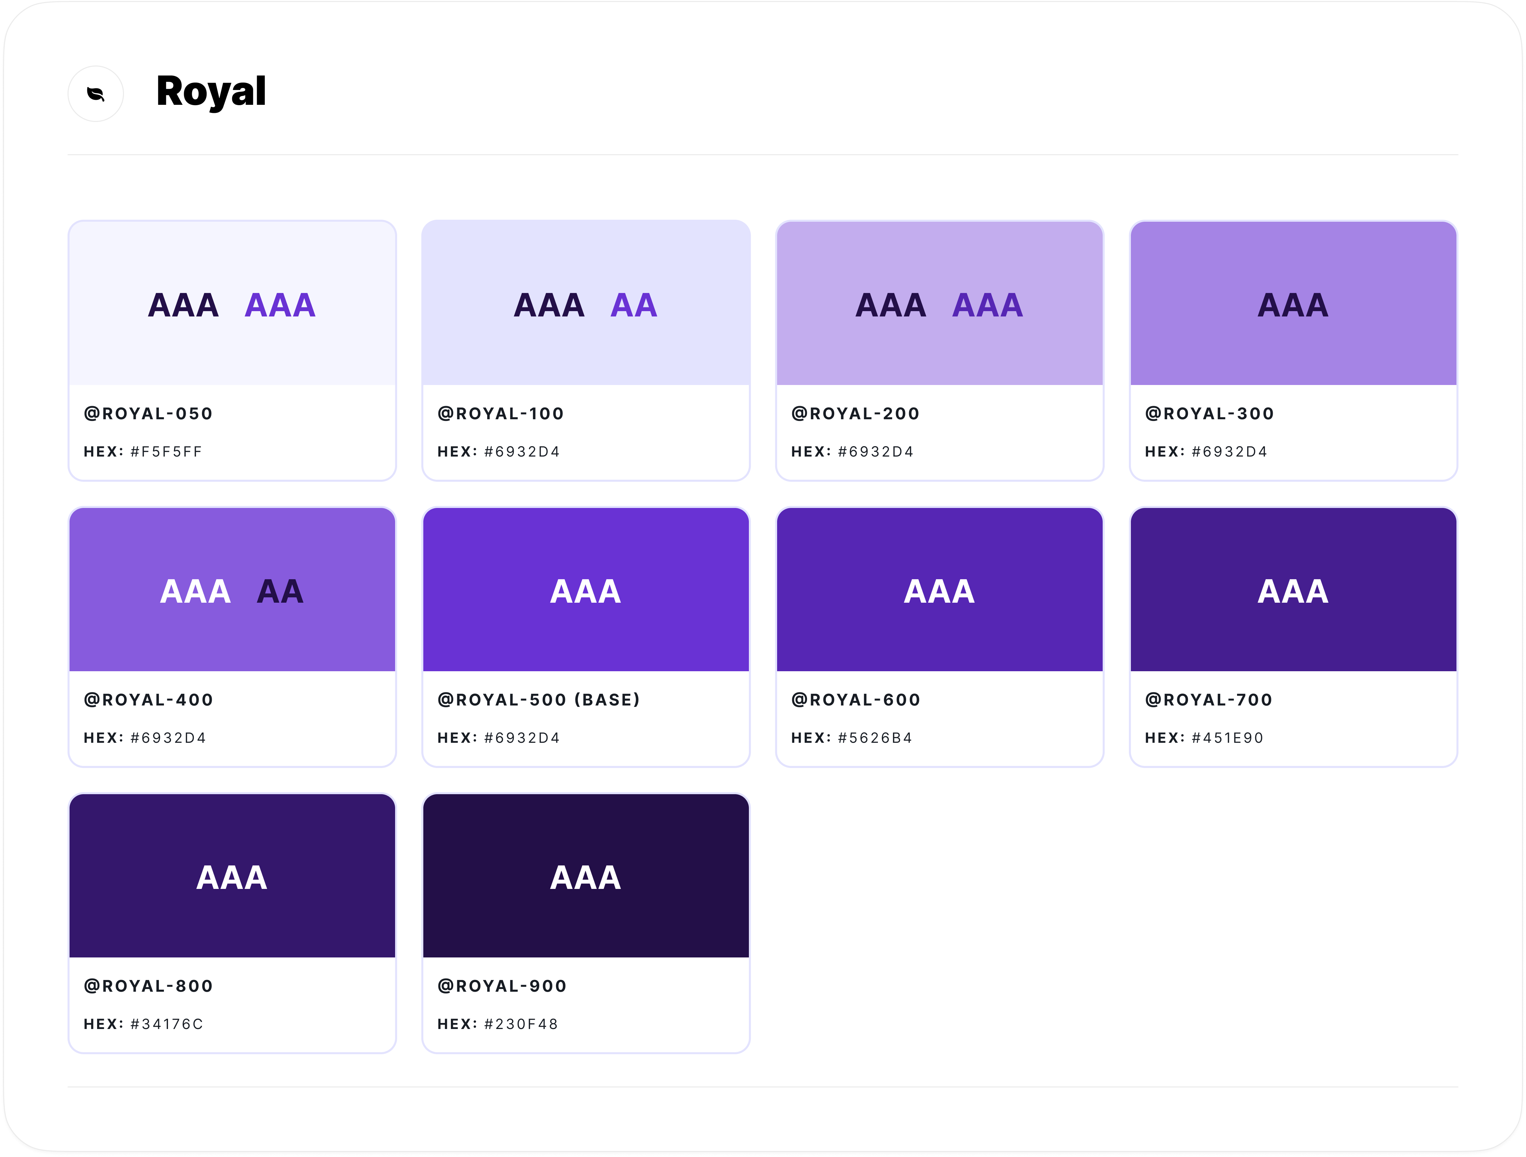Image resolution: width=1526 pixels, height=1157 pixels.
Task: Click the HEX value #451E90
Action: pyautogui.click(x=1225, y=738)
